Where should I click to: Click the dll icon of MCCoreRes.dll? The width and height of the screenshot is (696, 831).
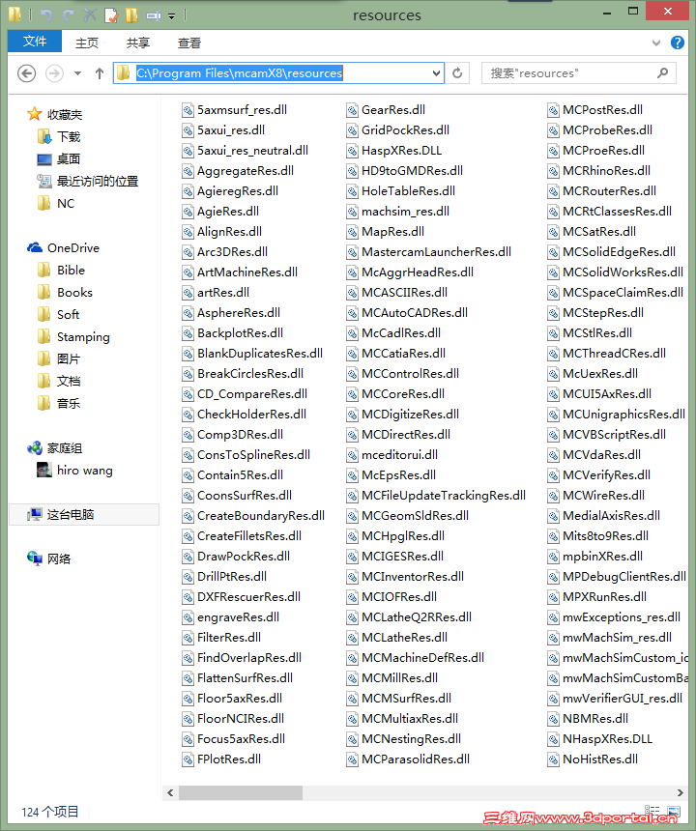(x=352, y=394)
